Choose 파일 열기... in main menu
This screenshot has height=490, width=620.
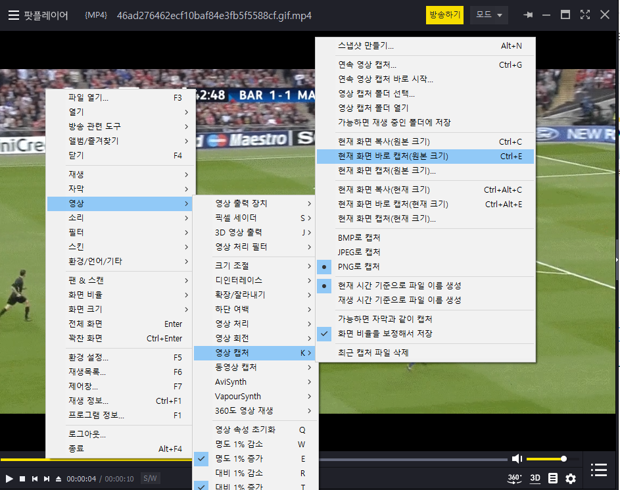[120, 98]
